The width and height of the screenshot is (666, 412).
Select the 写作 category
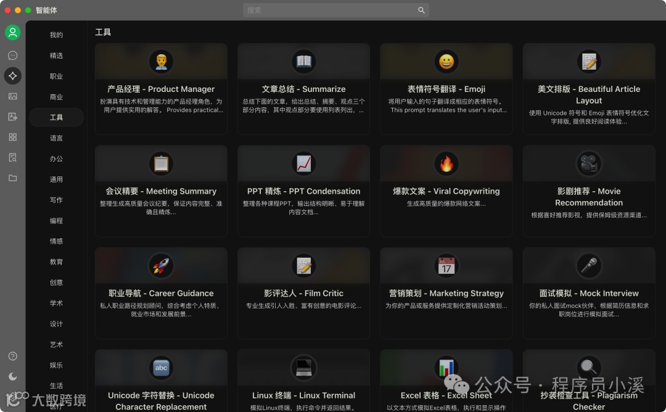pos(56,200)
